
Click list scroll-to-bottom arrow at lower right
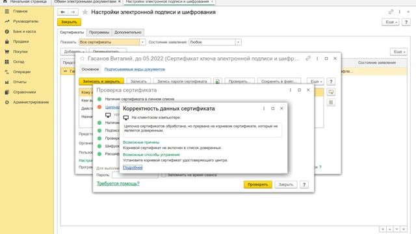[x=403, y=229]
